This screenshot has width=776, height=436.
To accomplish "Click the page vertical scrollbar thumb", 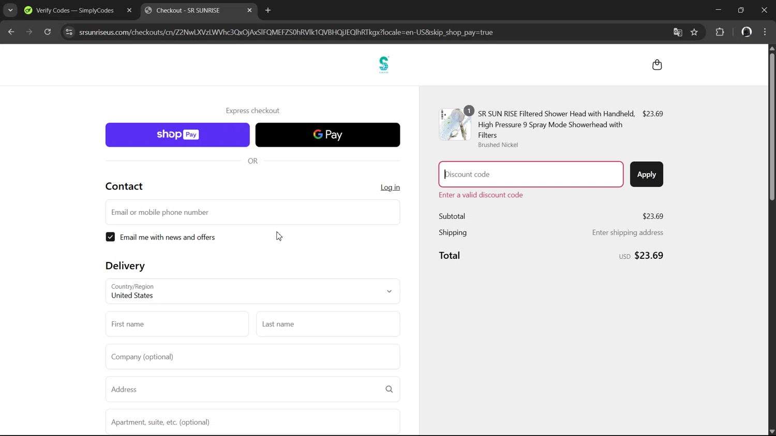I will pos(772,126).
